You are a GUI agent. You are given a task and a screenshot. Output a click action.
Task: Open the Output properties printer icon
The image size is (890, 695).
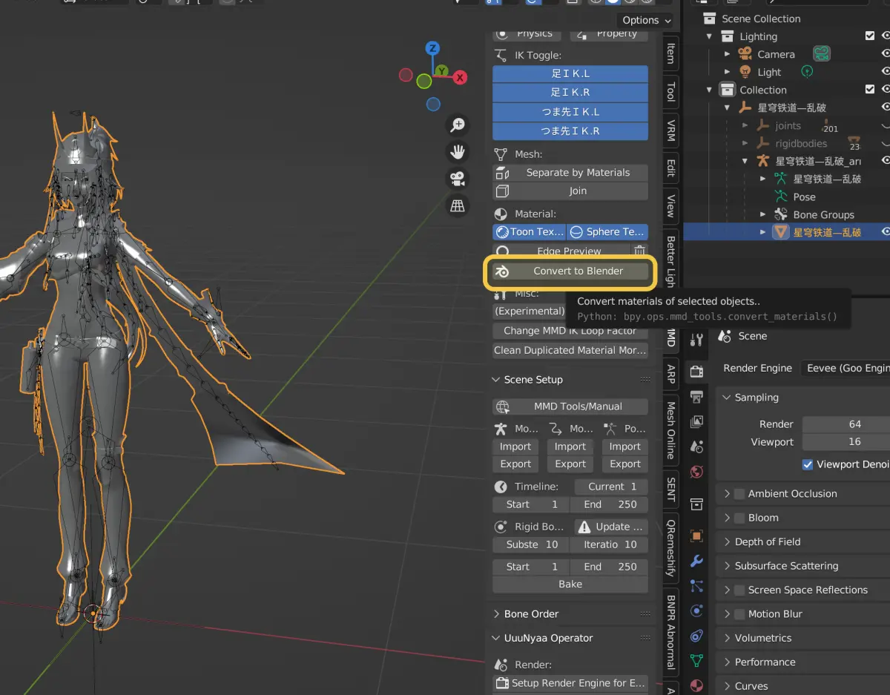(x=696, y=397)
